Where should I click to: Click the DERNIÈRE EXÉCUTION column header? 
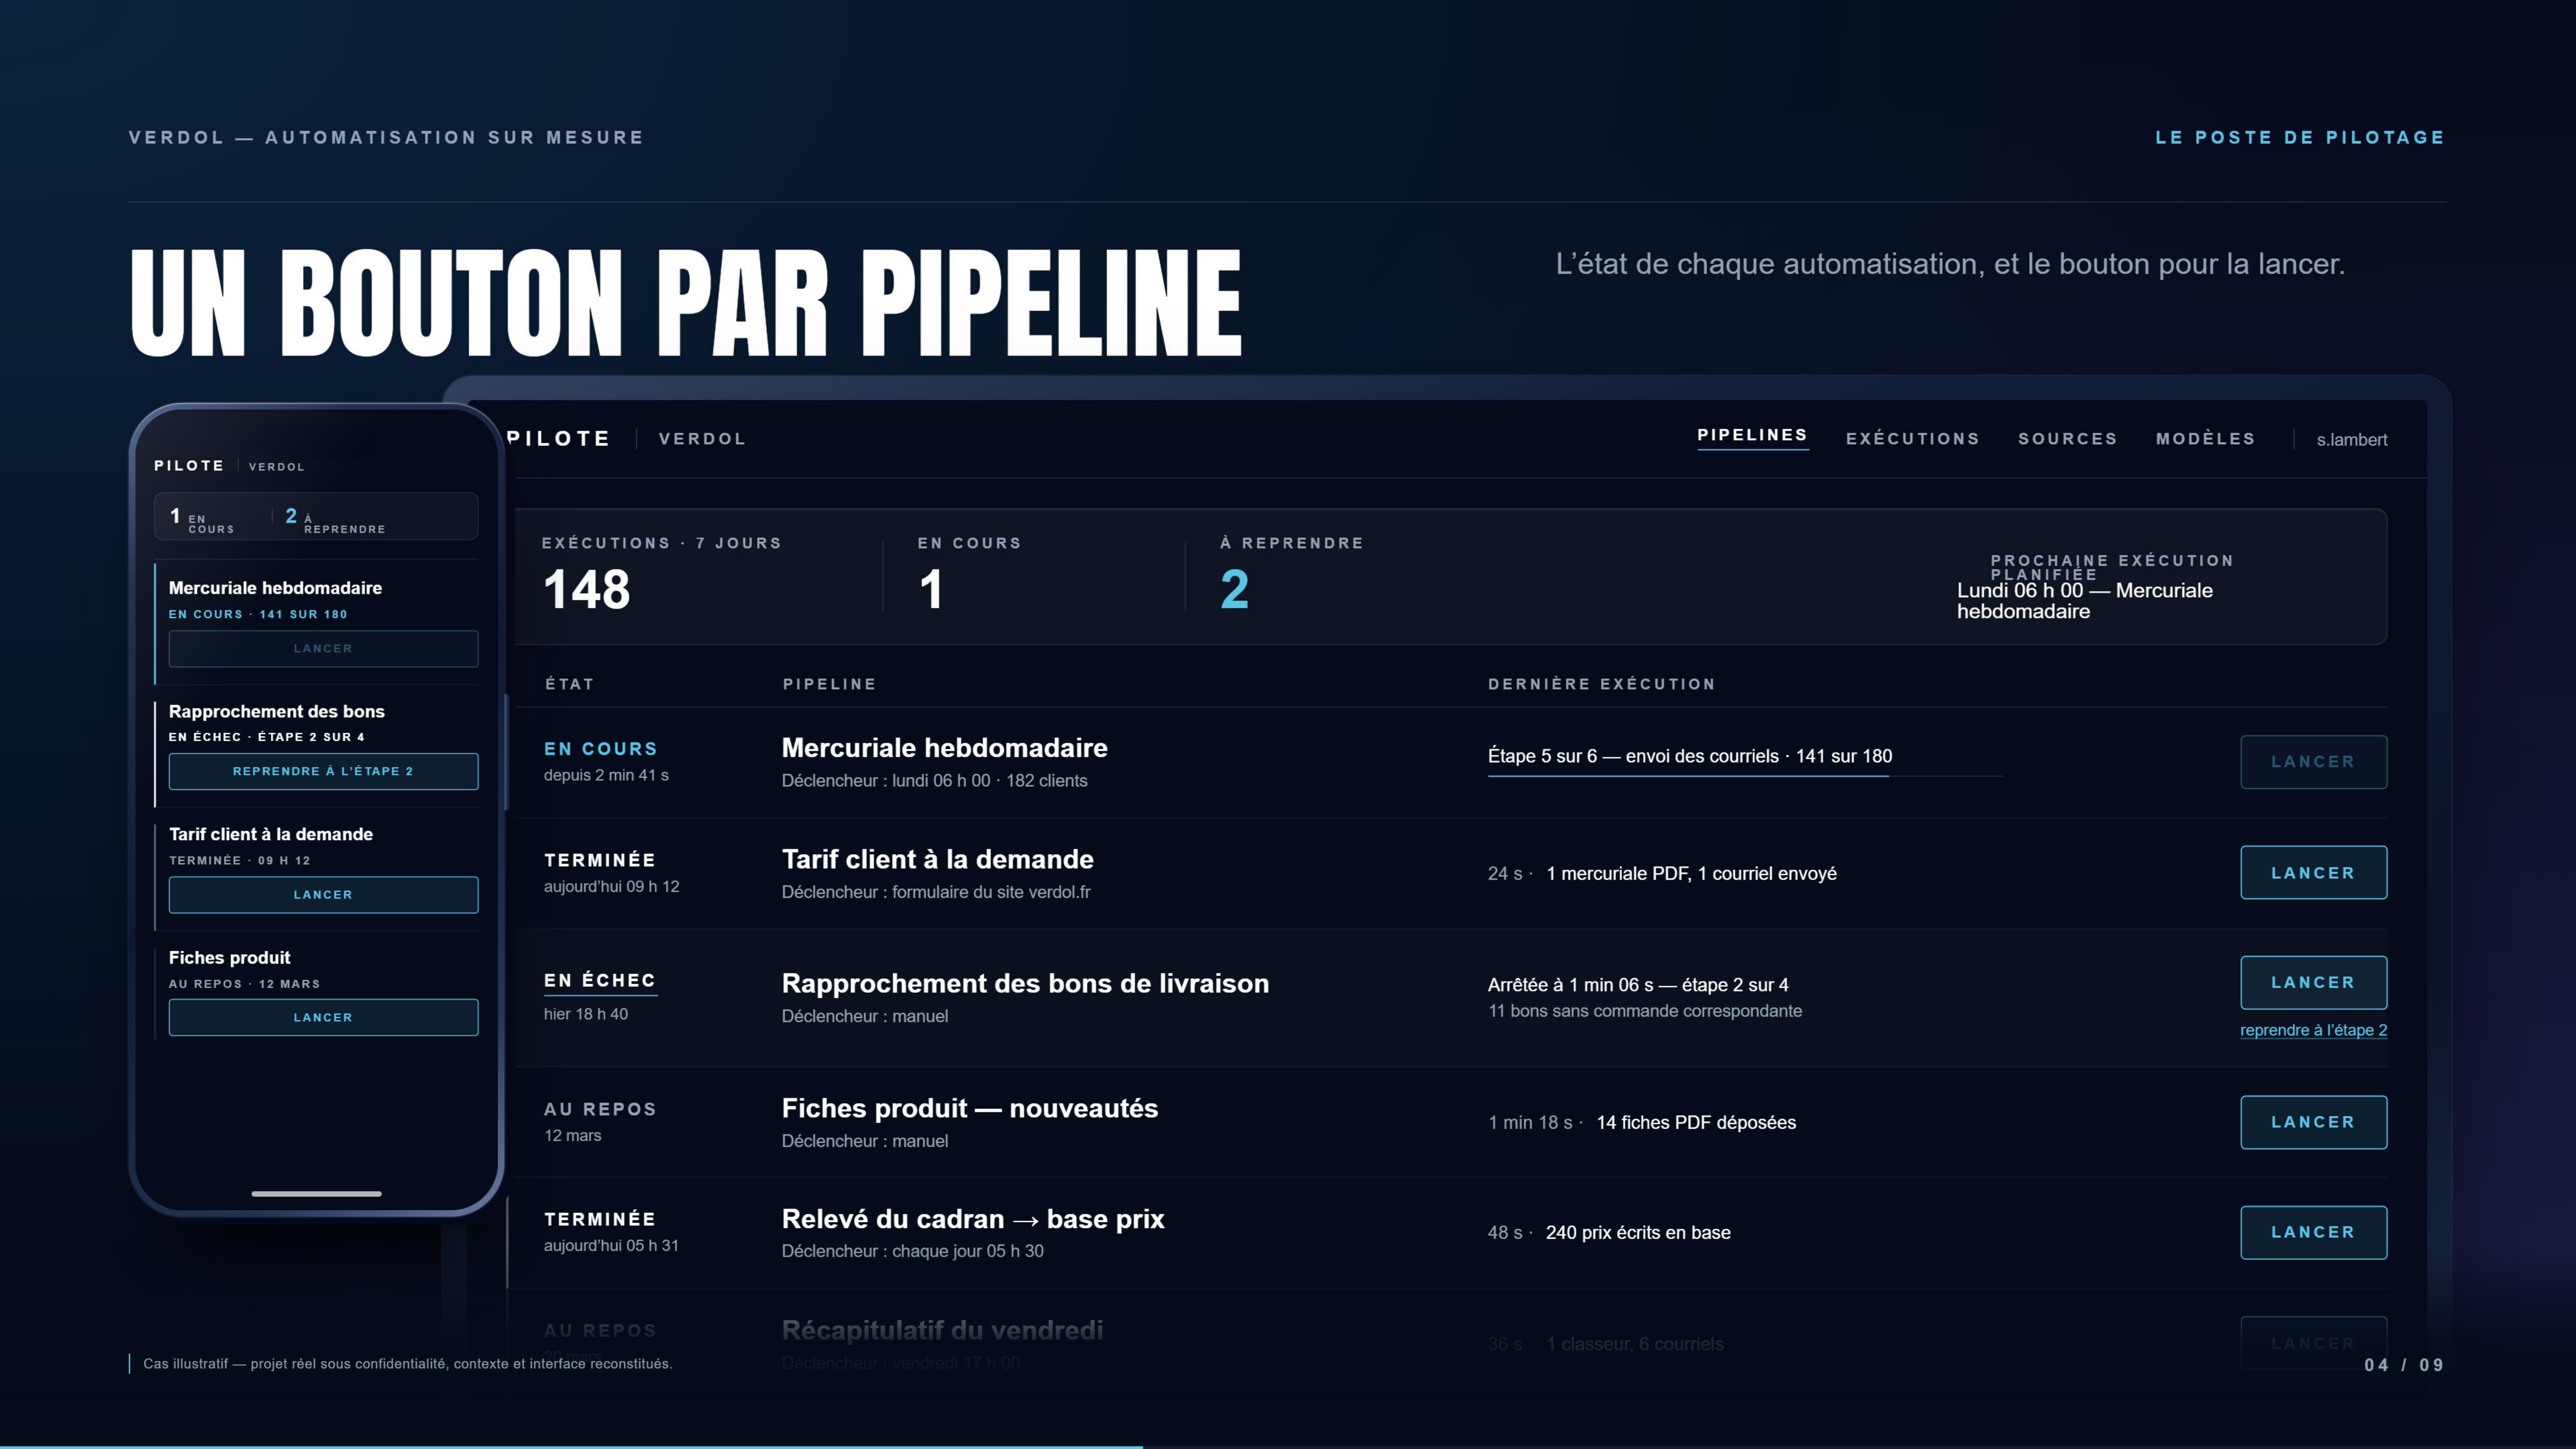point(1601,684)
